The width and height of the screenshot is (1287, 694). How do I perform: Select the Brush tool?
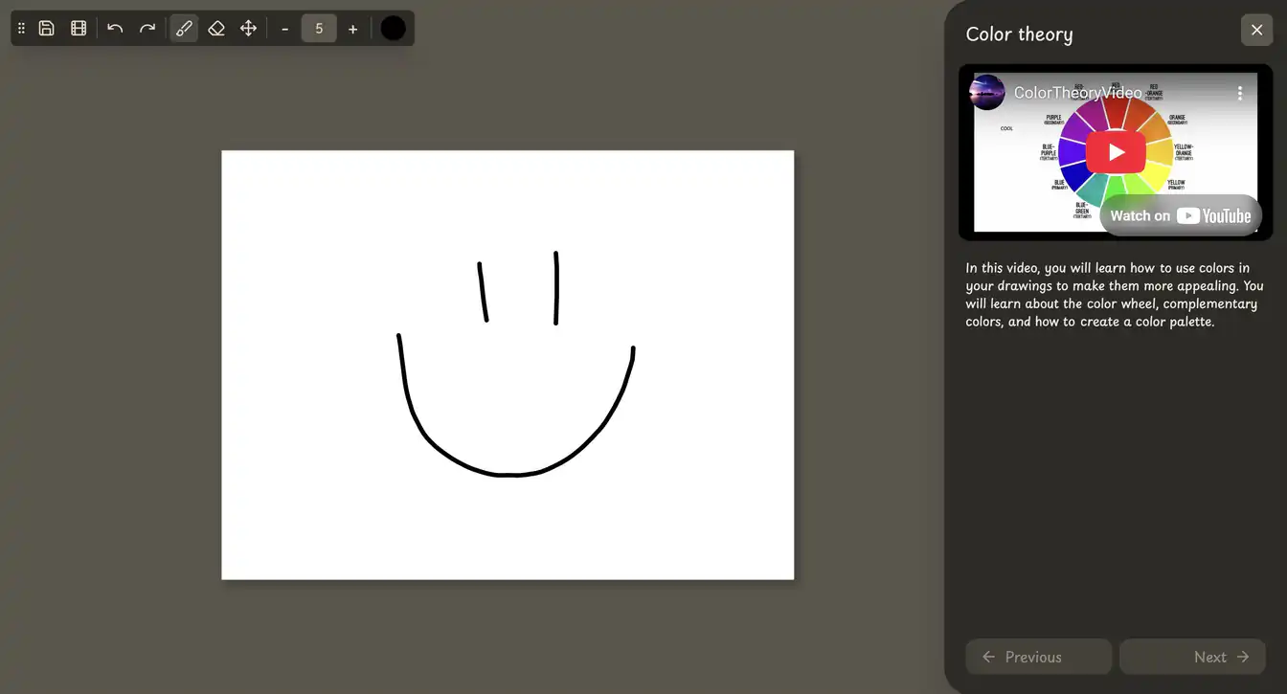coord(183,28)
